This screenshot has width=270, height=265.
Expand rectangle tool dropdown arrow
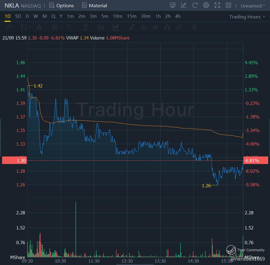pos(30,27)
